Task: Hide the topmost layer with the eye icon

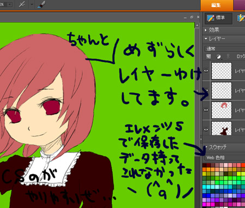Action: (206, 71)
